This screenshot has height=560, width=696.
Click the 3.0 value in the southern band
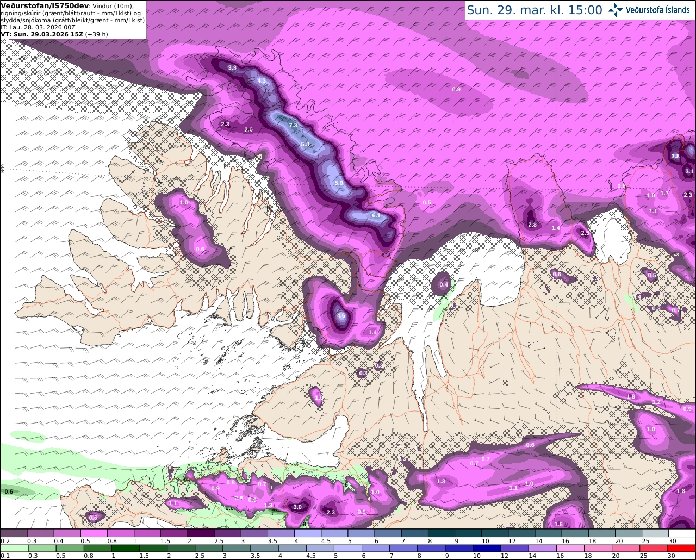click(297, 507)
